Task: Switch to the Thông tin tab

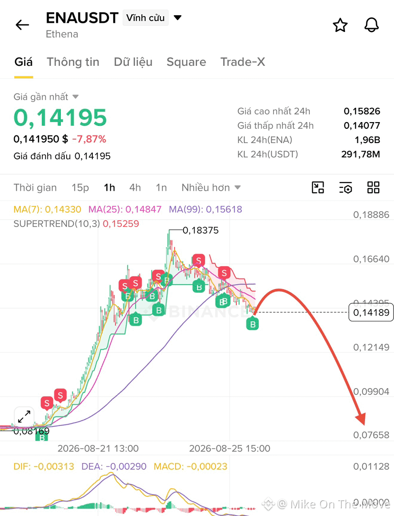Action: (x=73, y=62)
